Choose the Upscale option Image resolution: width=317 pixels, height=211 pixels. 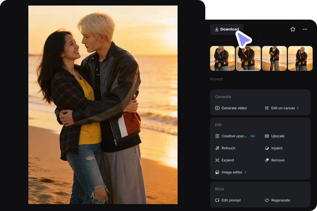[278, 136]
